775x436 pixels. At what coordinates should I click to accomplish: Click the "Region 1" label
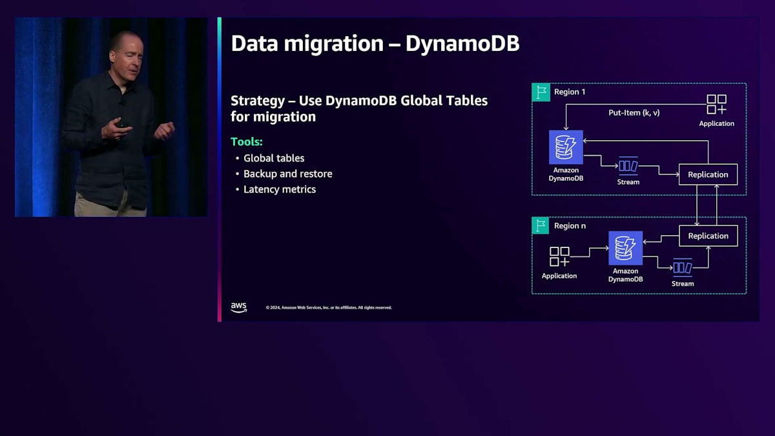[570, 92]
